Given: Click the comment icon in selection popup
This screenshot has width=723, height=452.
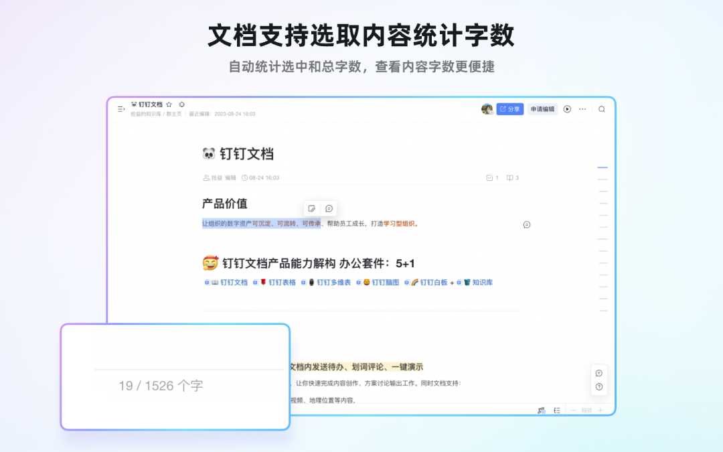Looking at the screenshot, I should [329, 208].
